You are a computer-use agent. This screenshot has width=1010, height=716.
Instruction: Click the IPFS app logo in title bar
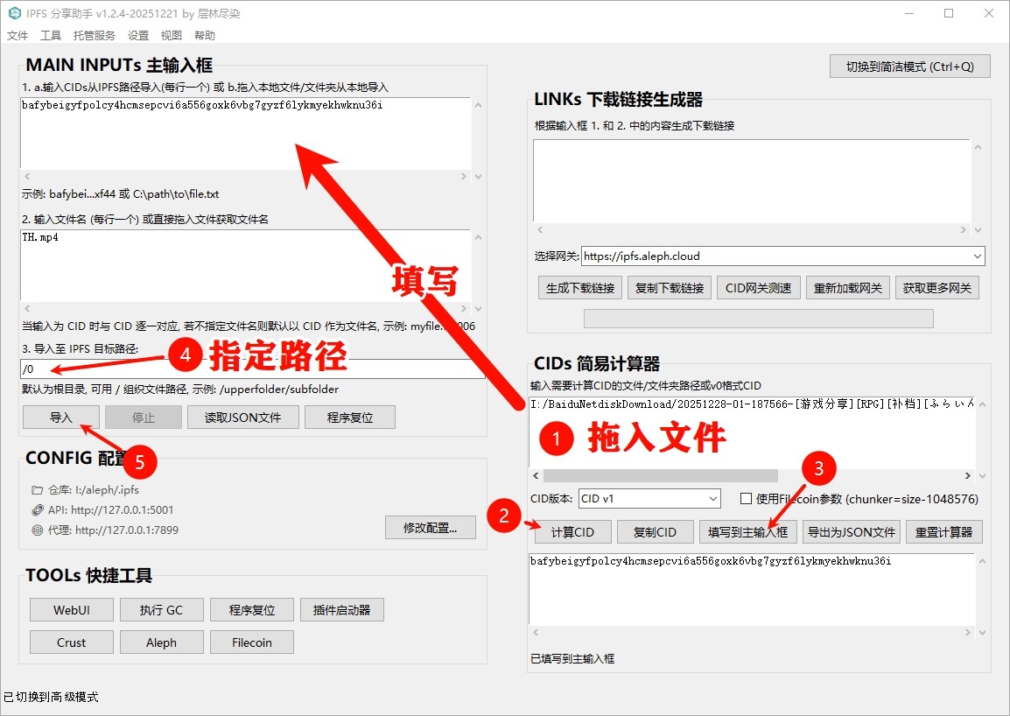pos(14,13)
